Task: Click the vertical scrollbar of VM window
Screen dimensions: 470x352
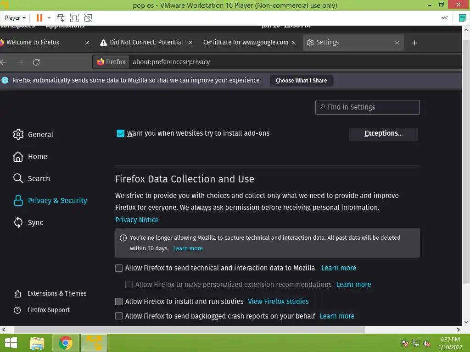Action: point(466,162)
